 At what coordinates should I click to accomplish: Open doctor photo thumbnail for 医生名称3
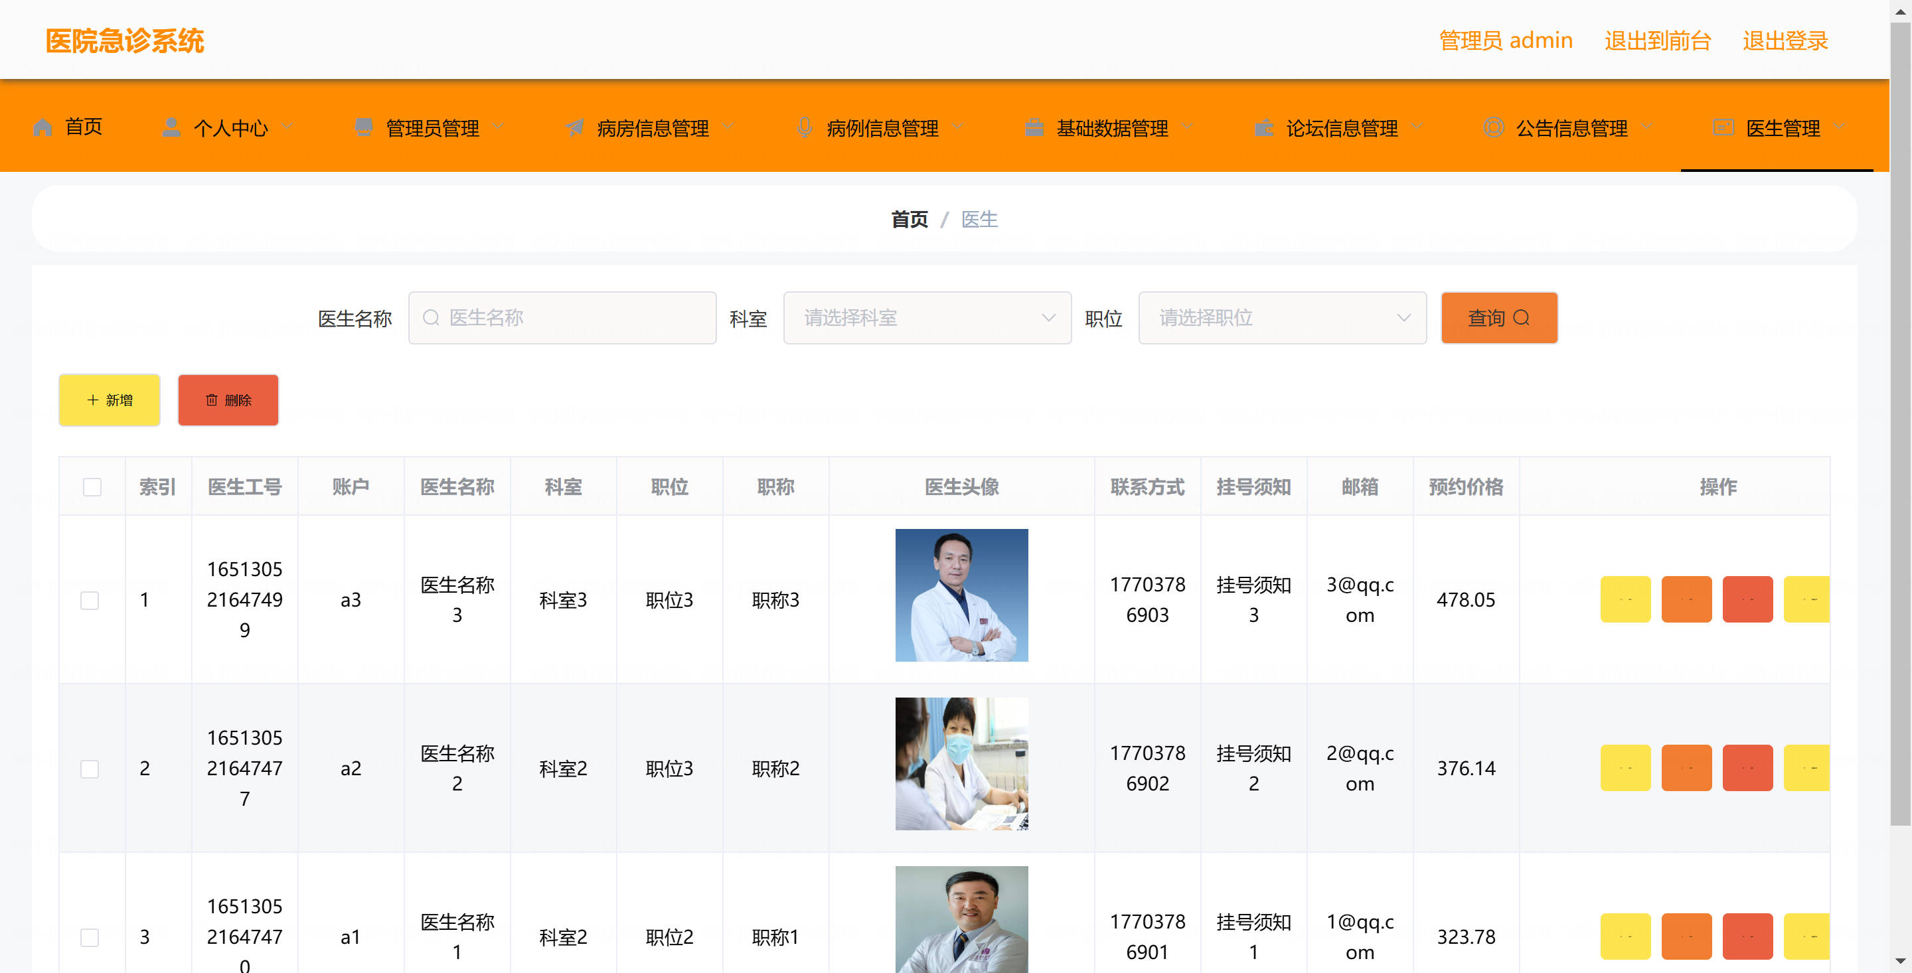tap(961, 595)
